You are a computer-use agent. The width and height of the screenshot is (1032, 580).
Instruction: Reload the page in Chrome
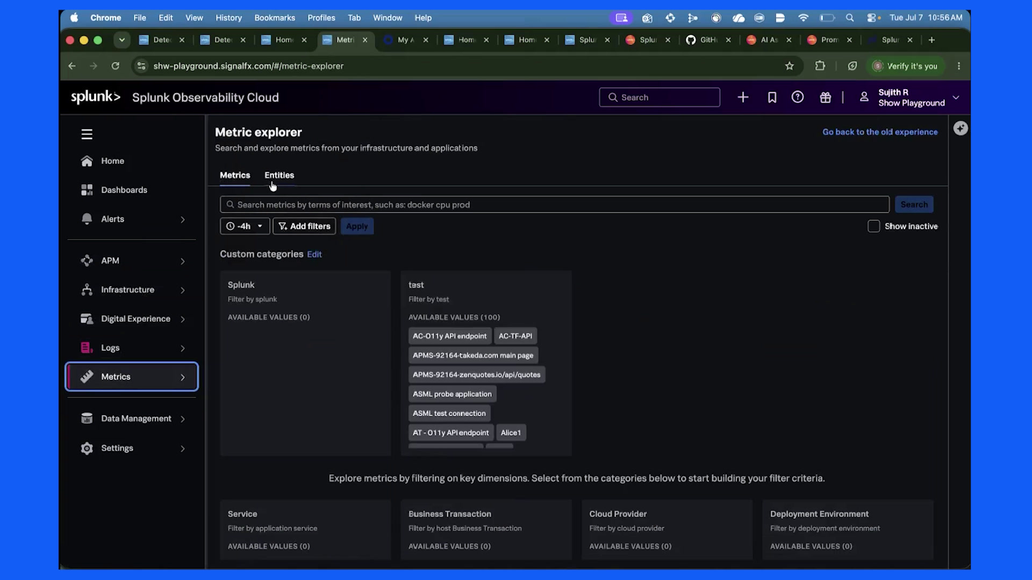(x=115, y=66)
